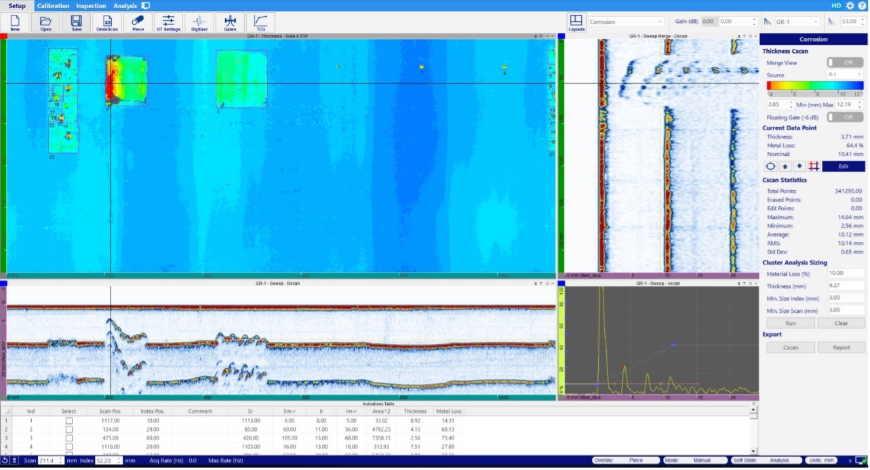Click the down arrow data point icon
The width and height of the screenshot is (870, 470).
pyautogui.click(x=799, y=166)
